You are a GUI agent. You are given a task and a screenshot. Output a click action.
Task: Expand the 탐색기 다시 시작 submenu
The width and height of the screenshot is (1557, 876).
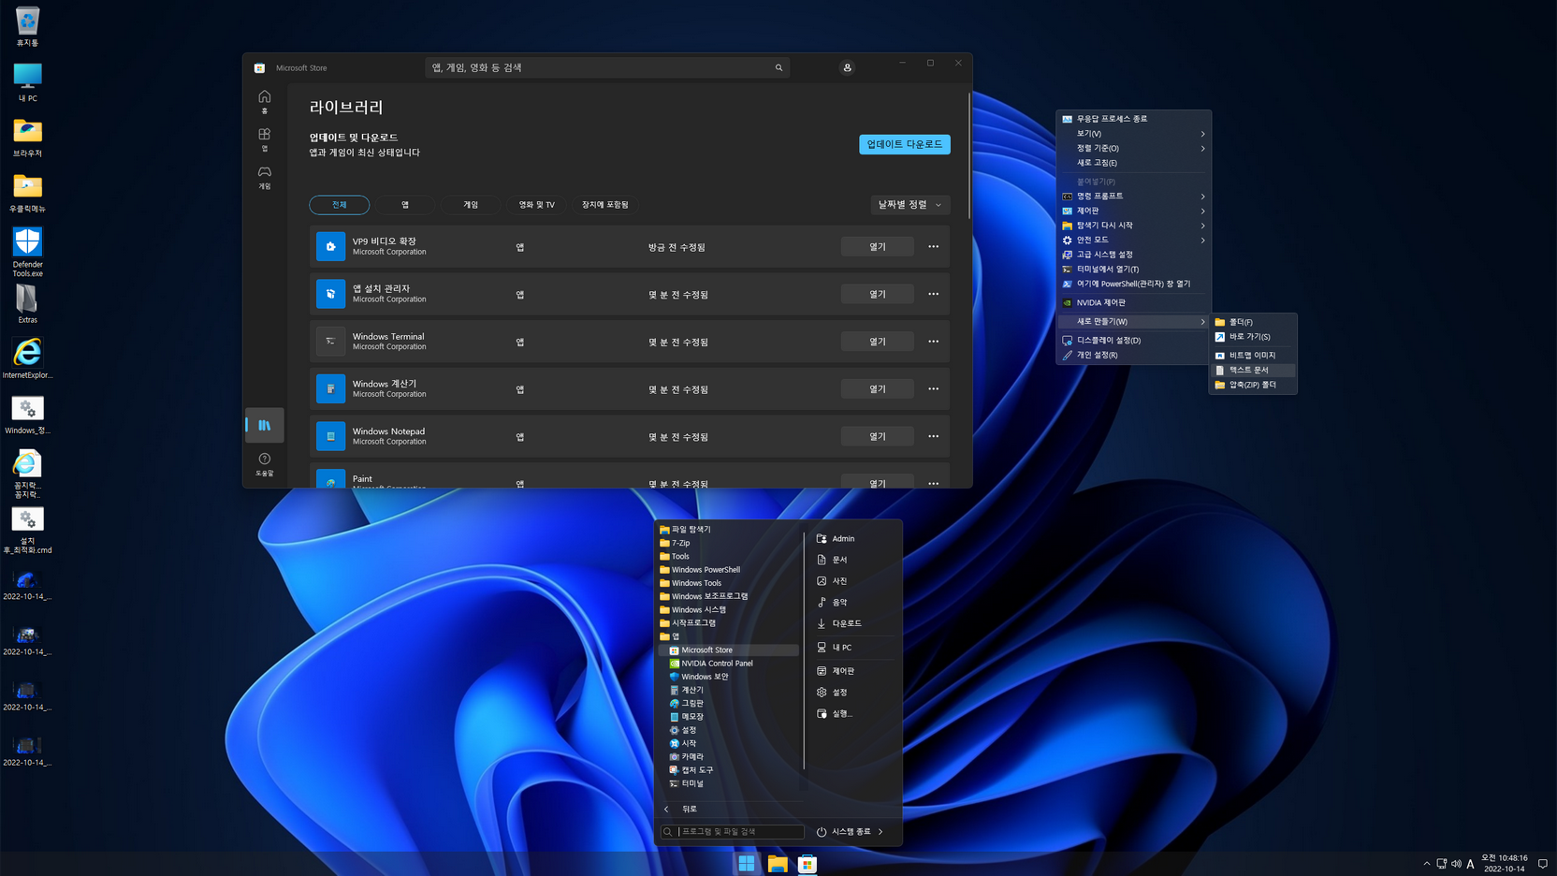pyautogui.click(x=1134, y=226)
